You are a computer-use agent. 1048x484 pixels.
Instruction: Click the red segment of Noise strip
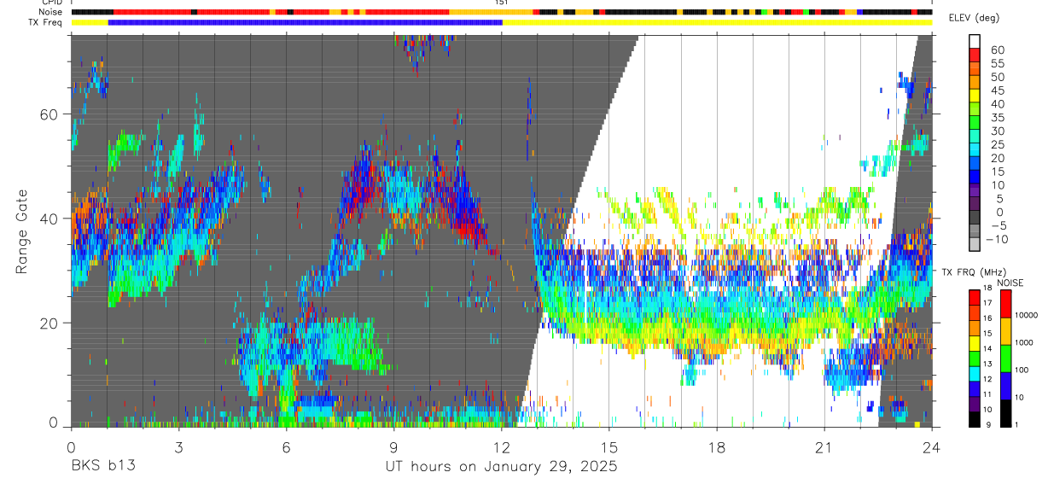(154, 12)
